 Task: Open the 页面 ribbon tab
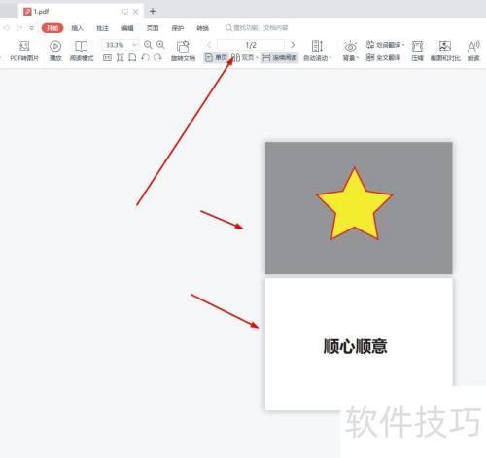(153, 28)
